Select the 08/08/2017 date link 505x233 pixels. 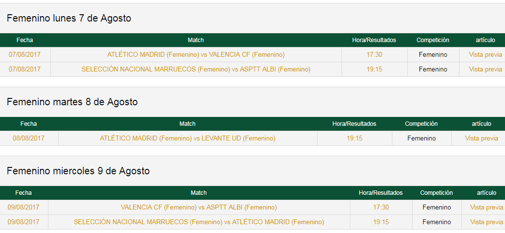coord(29,138)
